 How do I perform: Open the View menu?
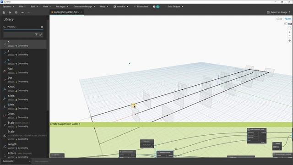pyautogui.click(x=47, y=6)
